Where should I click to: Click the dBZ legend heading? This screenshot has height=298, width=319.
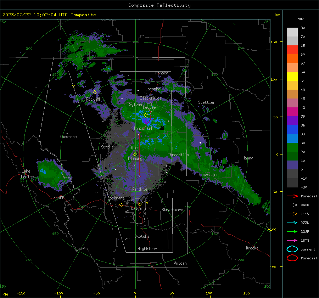tap(301, 19)
